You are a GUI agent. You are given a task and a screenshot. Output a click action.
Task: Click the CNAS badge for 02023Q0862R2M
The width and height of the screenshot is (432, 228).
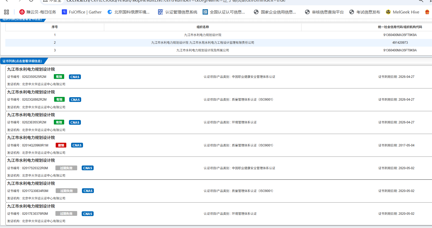(x=75, y=100)
